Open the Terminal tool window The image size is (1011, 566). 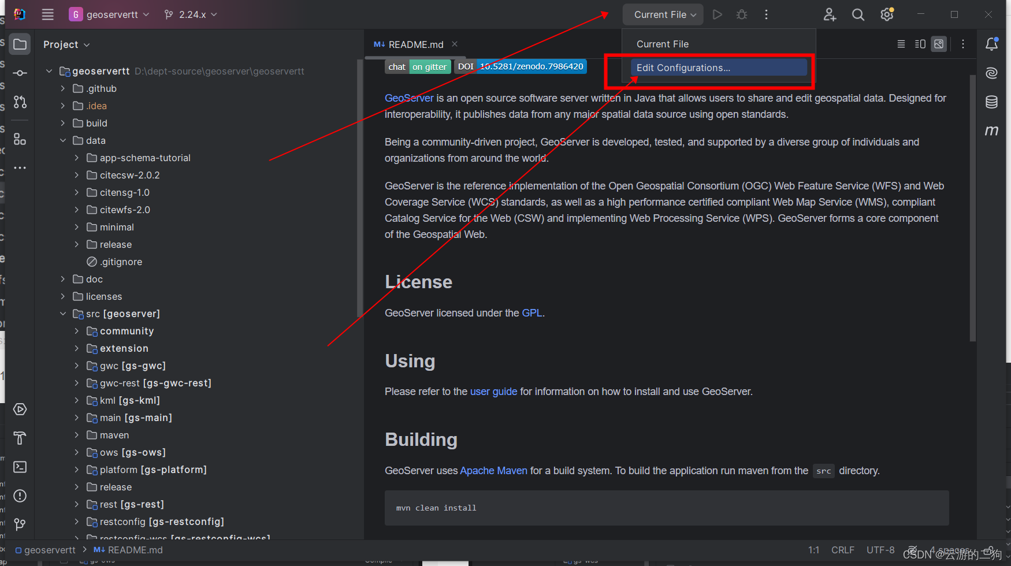tap(20, 467)
